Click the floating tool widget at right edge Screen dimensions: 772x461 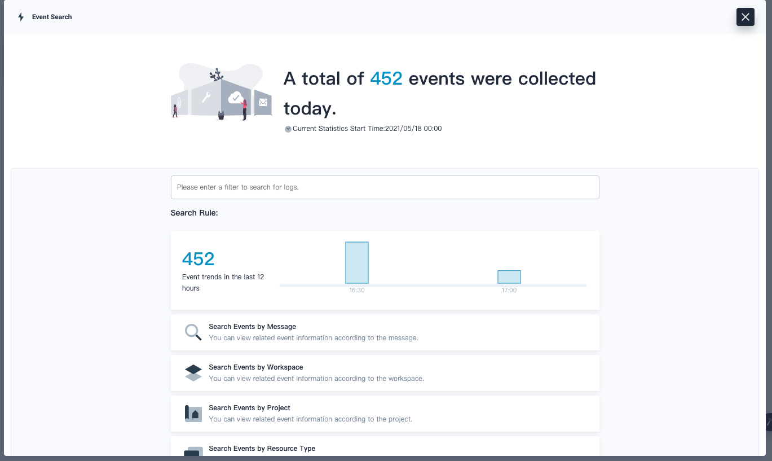point(768,422)
